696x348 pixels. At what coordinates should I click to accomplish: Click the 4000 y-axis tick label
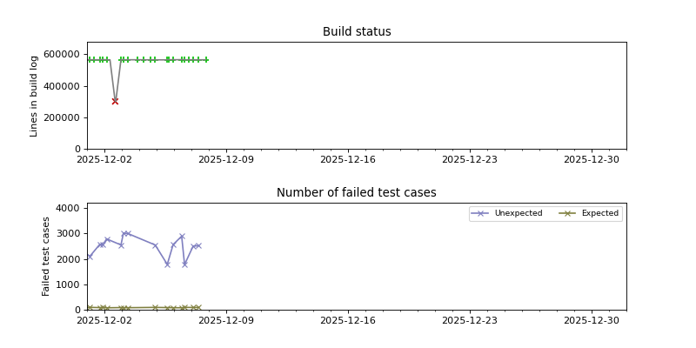point(69,208)
